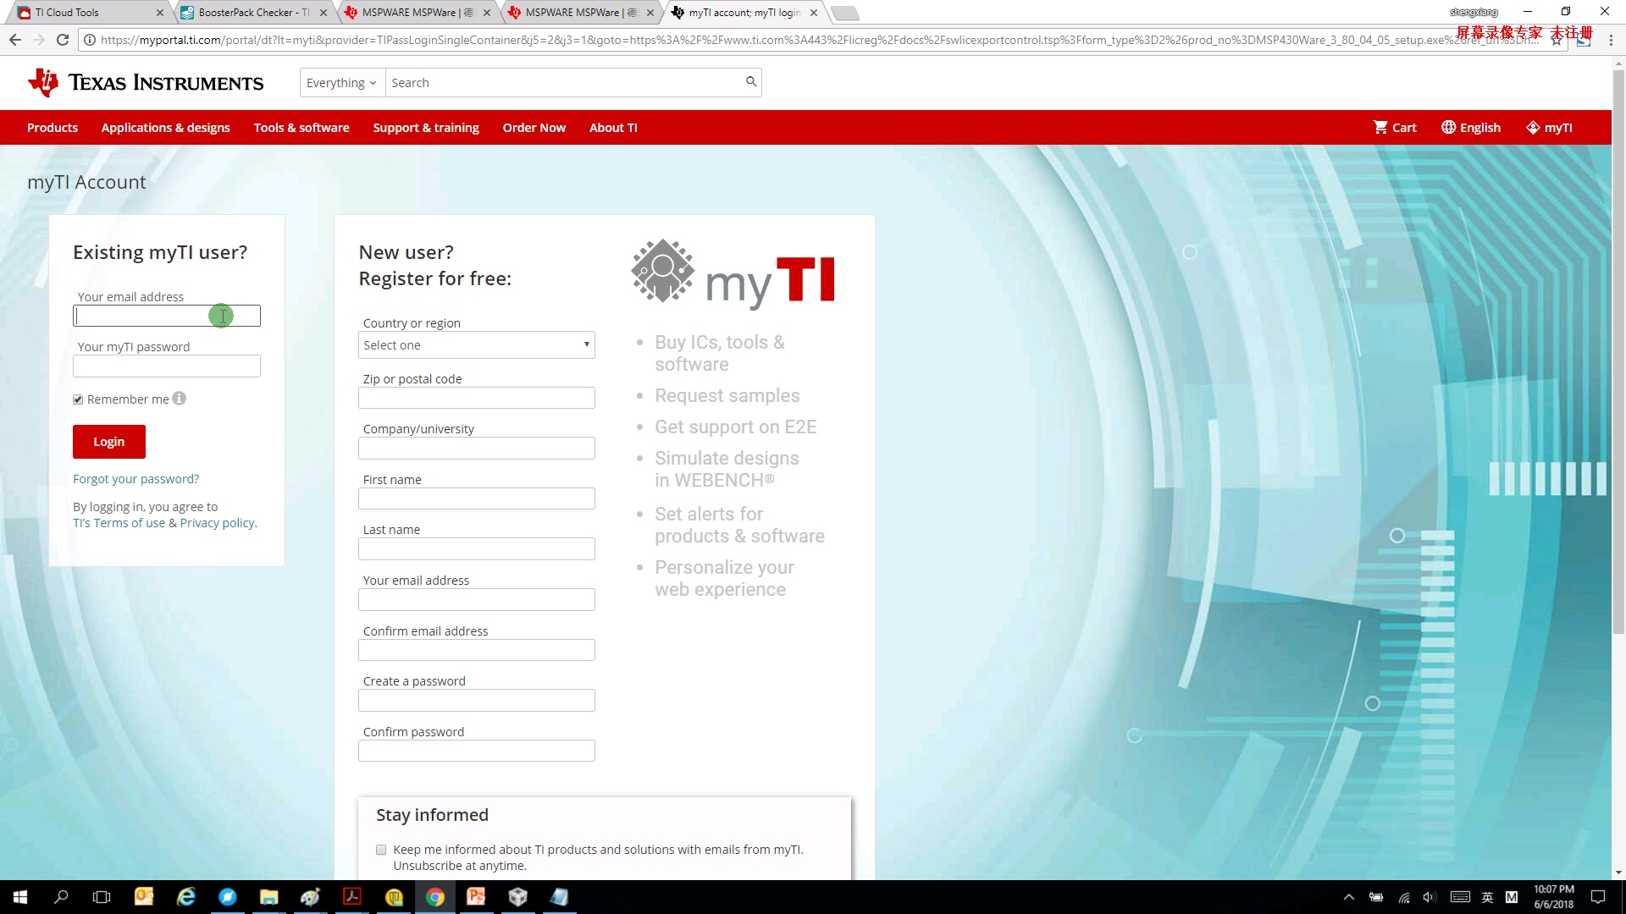
Task: Open the Privacy policy link
Action: [217, 523]
